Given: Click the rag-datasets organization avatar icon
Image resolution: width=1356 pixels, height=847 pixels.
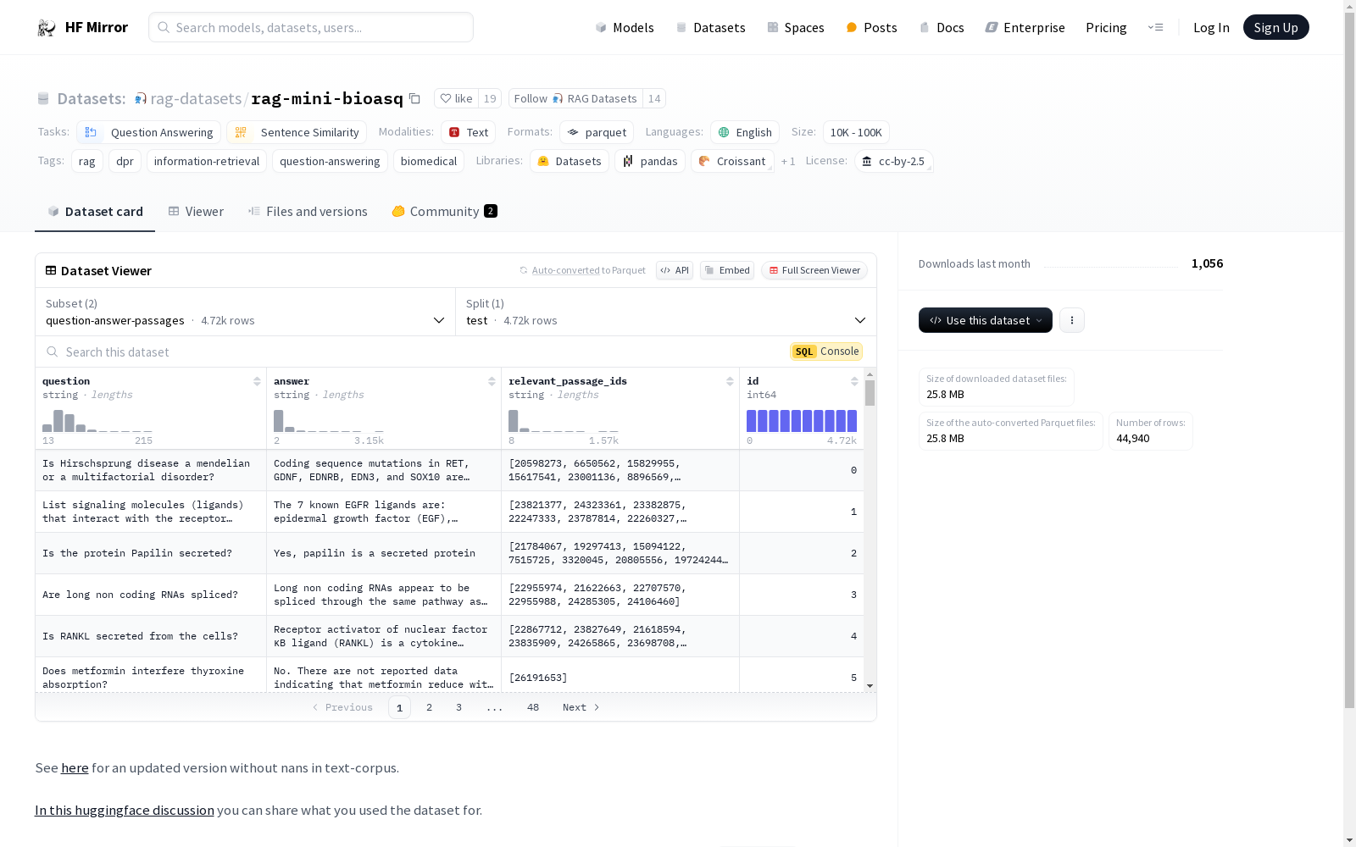Looking at the screenshot, I should point(141,99).
